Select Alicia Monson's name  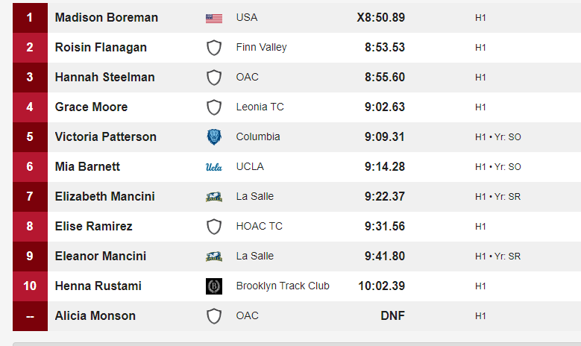click(x=95, y=315)
